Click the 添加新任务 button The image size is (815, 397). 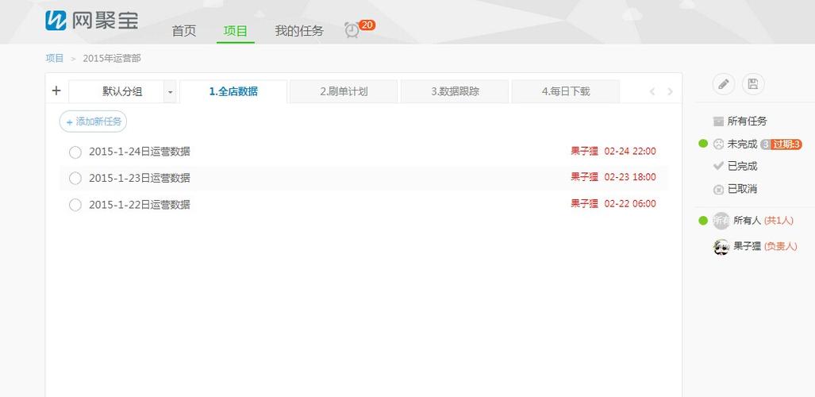coord(94,121)
